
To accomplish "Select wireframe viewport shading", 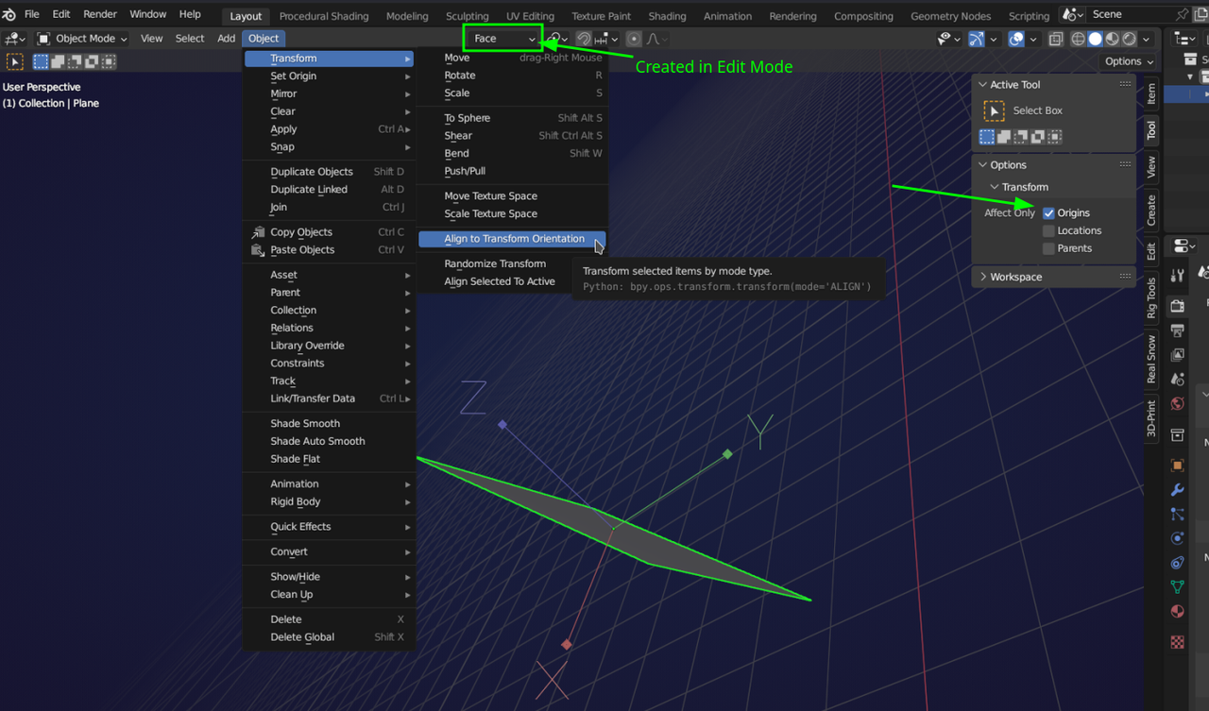I will point(1078,39).
